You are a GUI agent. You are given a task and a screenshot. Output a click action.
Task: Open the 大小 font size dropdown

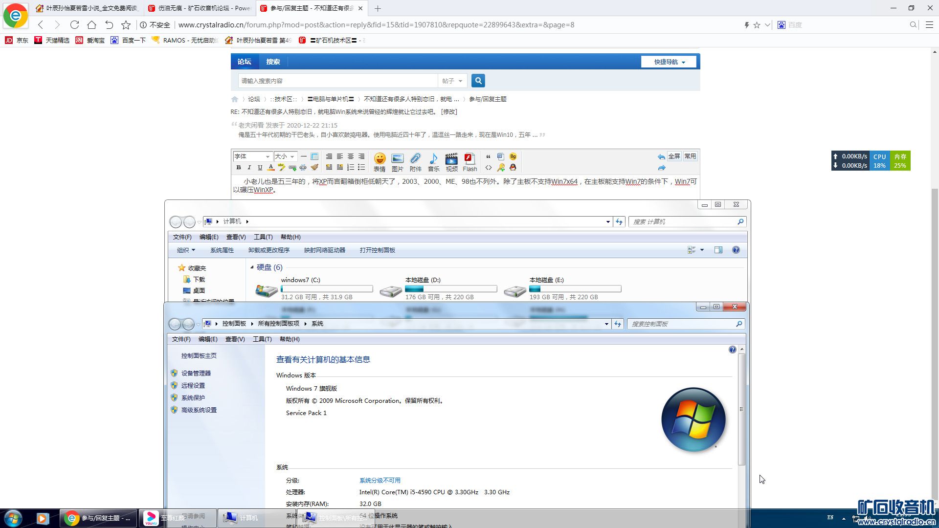285,156
